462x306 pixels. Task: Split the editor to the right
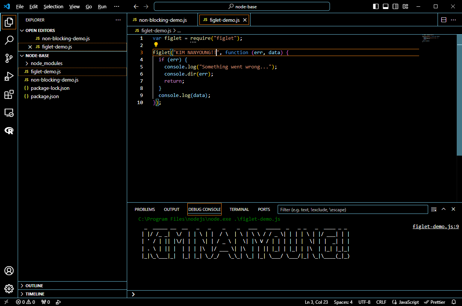point(444,20)
